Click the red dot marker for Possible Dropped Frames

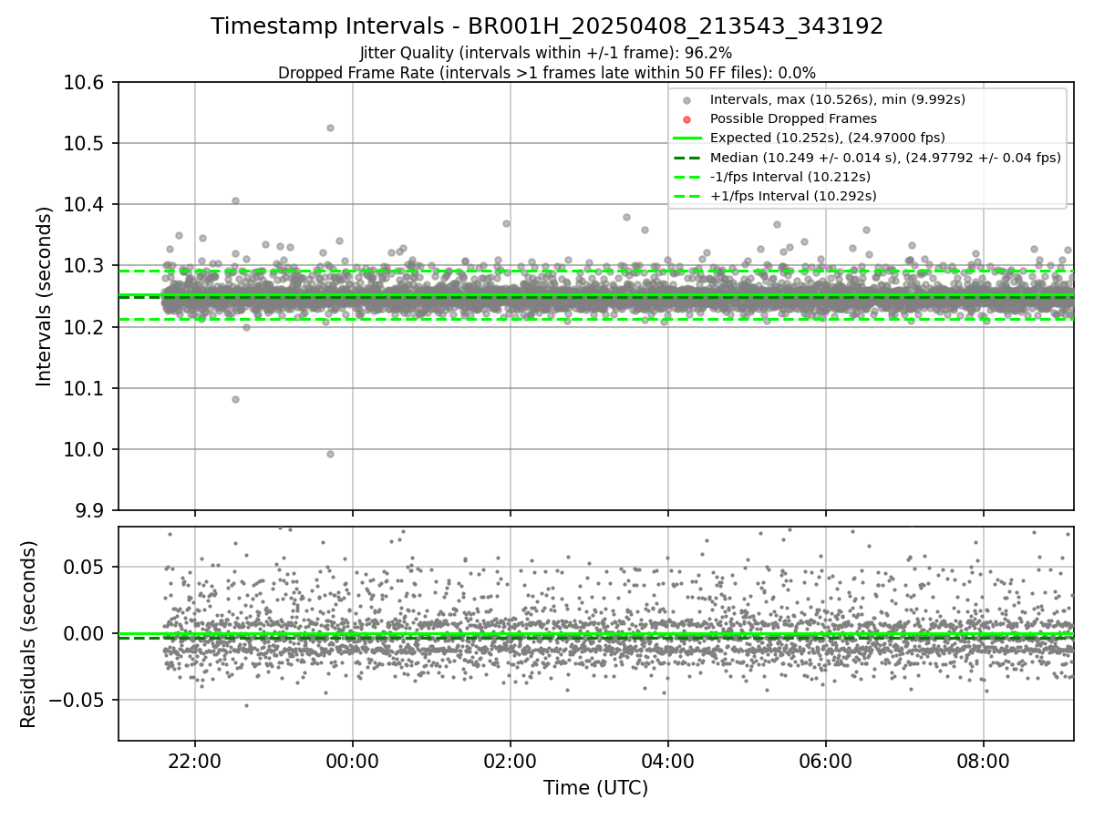pyautogui.click(x=687, y=119)
